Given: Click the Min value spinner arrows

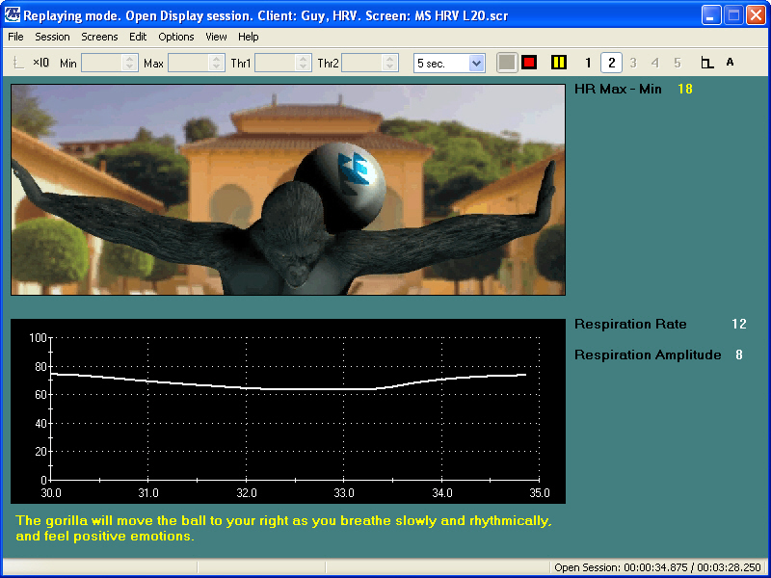Looking at the screenshot, I should [130, 63].
